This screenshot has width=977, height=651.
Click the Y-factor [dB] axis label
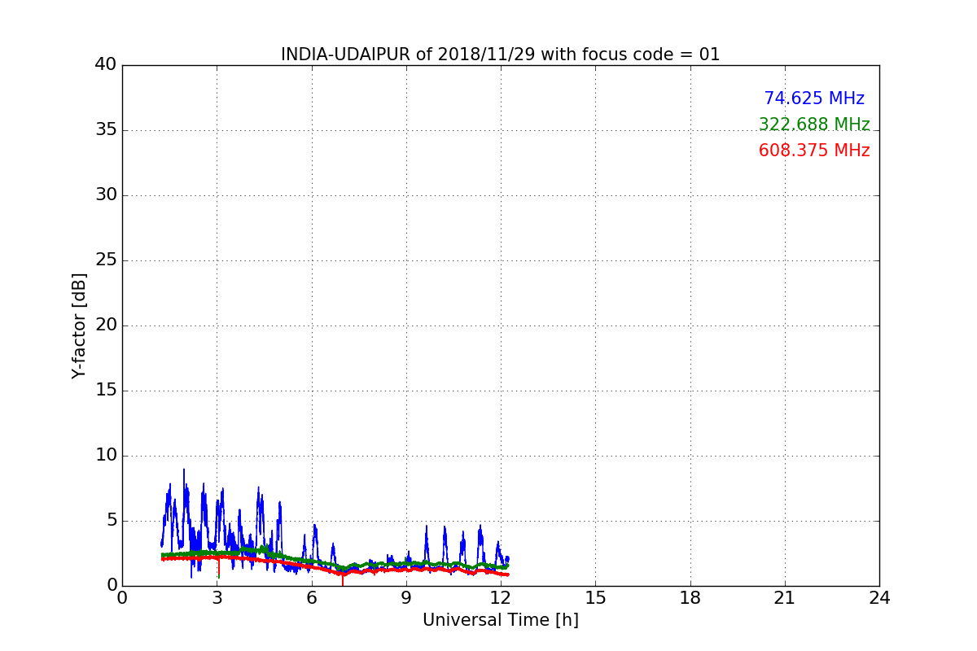pos(78,325)
